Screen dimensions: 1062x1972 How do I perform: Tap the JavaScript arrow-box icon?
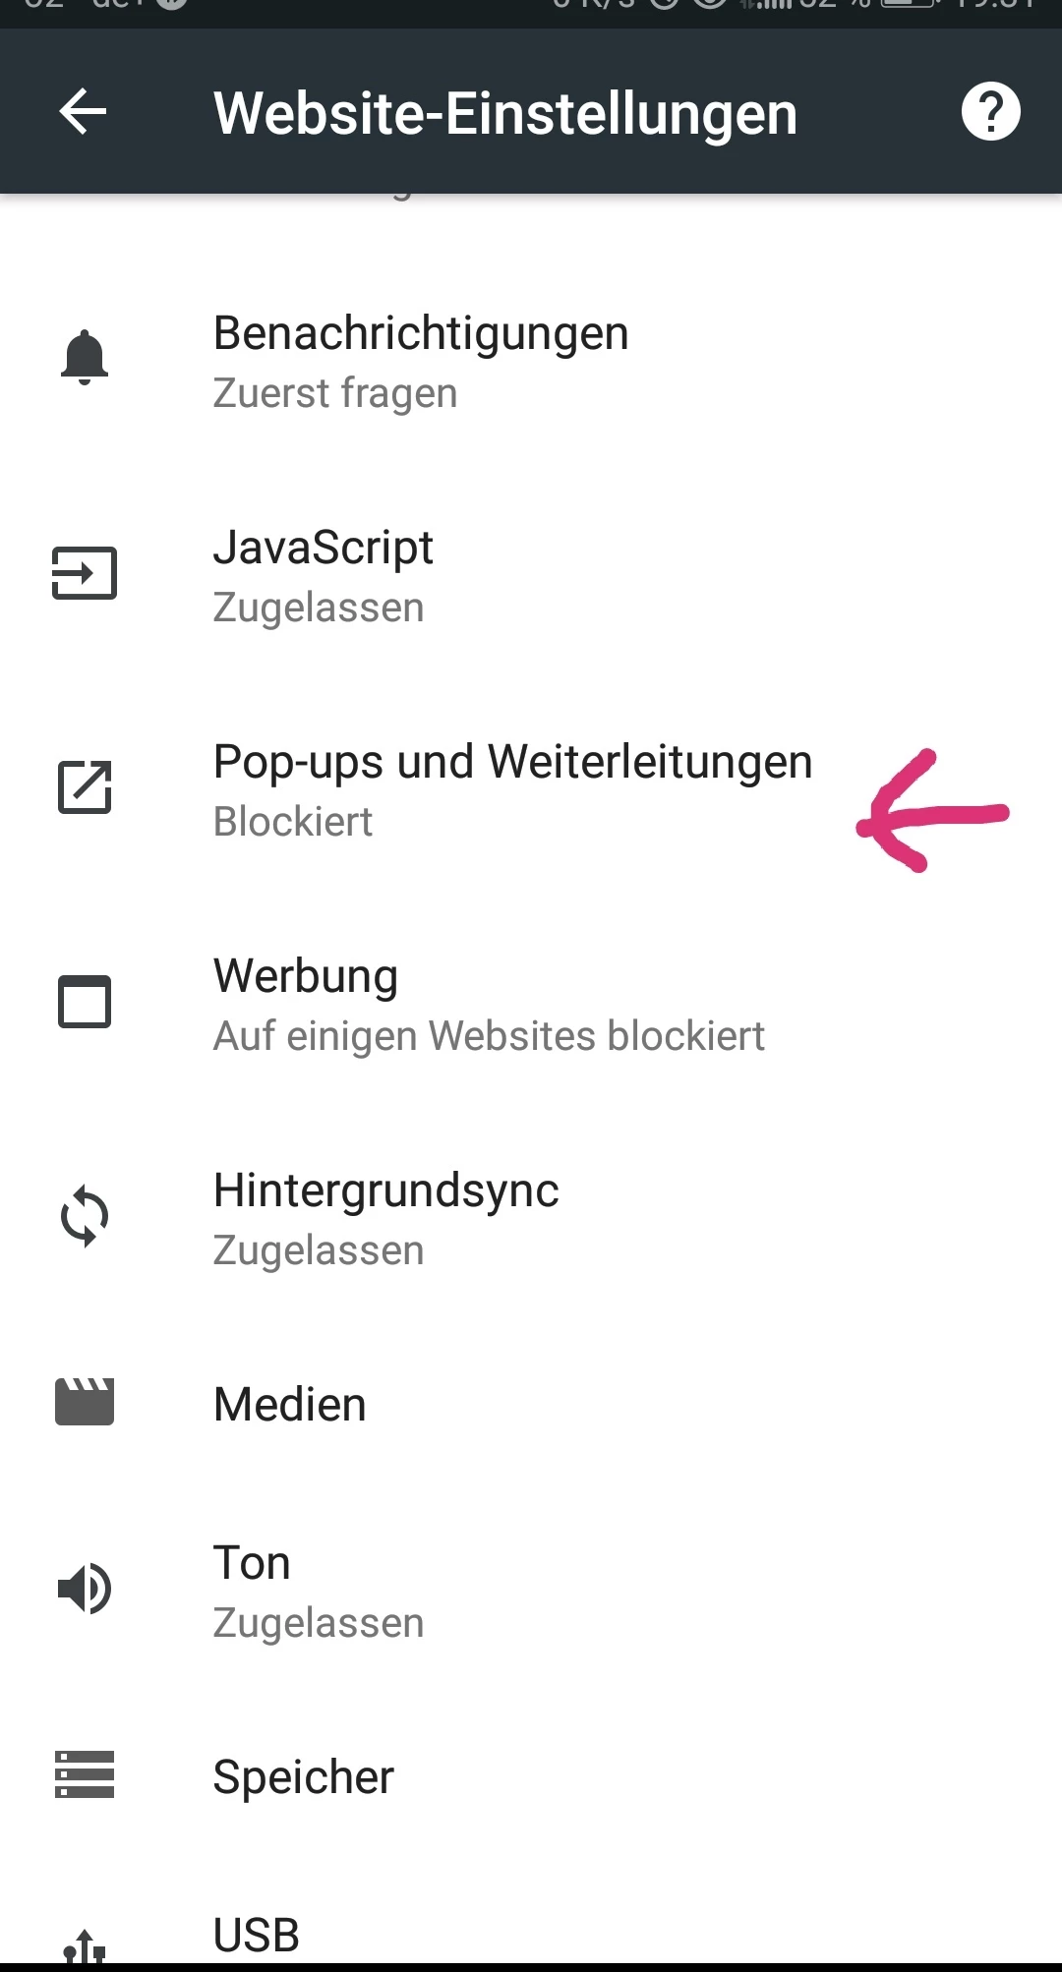(85, 573)
